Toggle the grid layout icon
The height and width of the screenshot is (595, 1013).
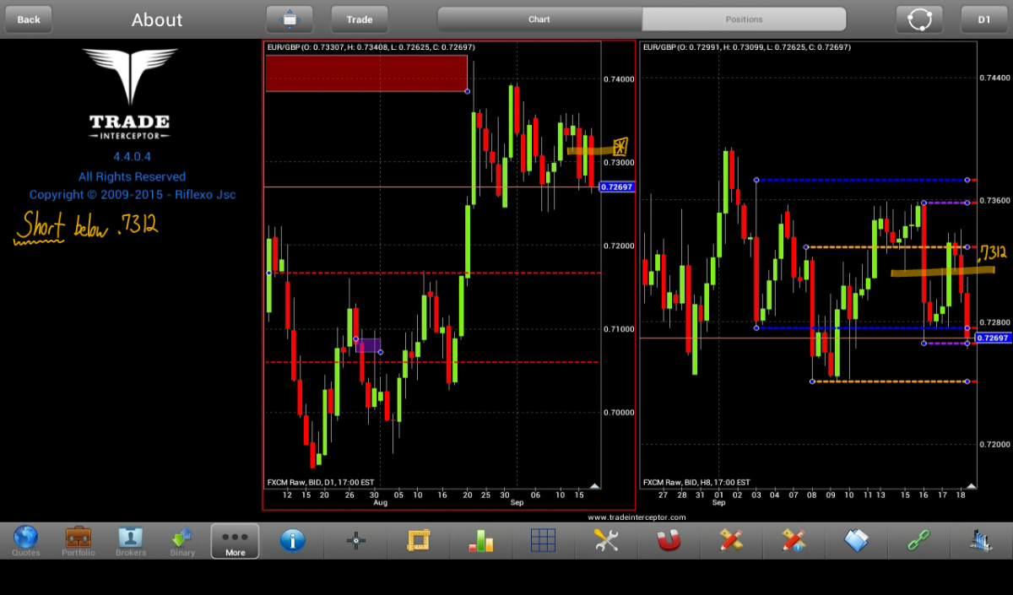543,540
